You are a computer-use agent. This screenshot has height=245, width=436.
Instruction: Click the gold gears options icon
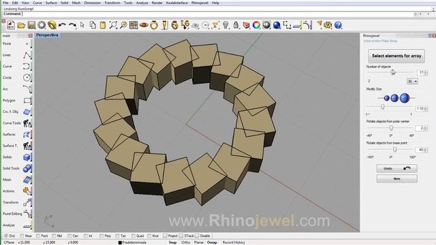point(328,25)
